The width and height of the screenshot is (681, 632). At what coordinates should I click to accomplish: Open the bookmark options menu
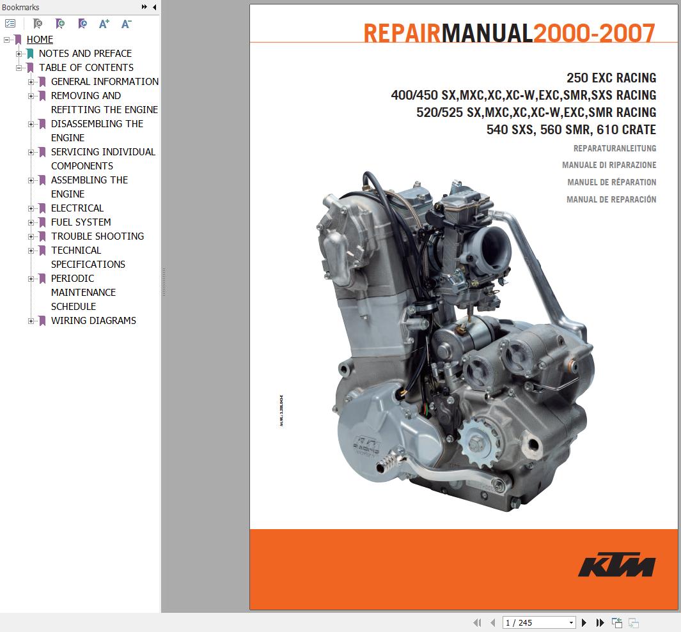tap(10, 23)
